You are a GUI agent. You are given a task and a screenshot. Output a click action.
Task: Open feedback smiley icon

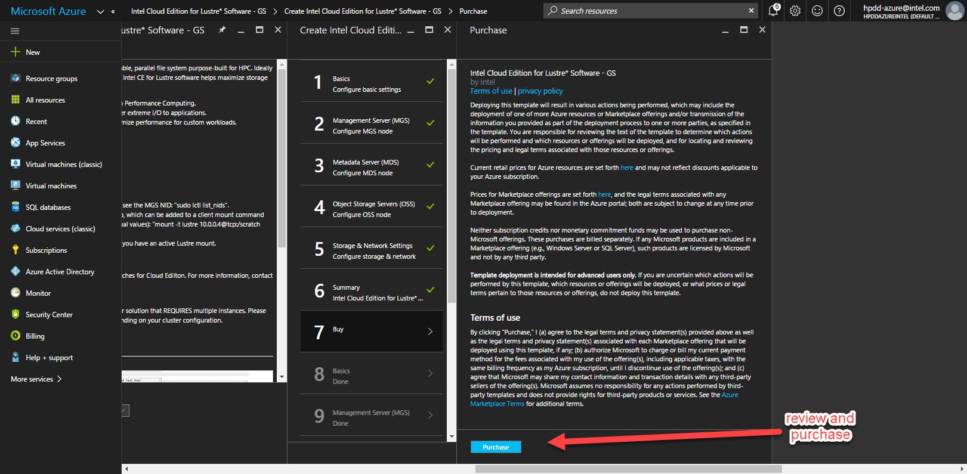coord(817,11)
